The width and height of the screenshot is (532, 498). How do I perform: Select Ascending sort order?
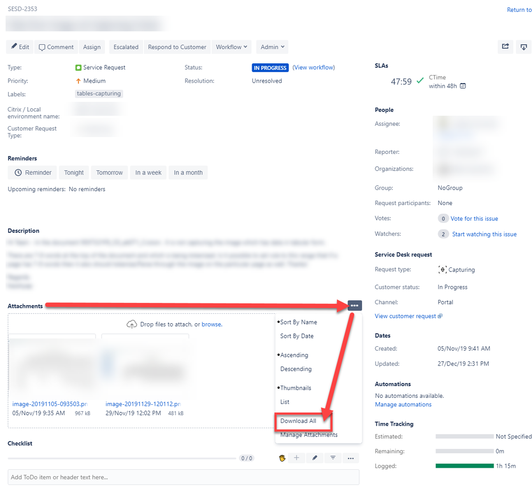[x=294, y=355]
